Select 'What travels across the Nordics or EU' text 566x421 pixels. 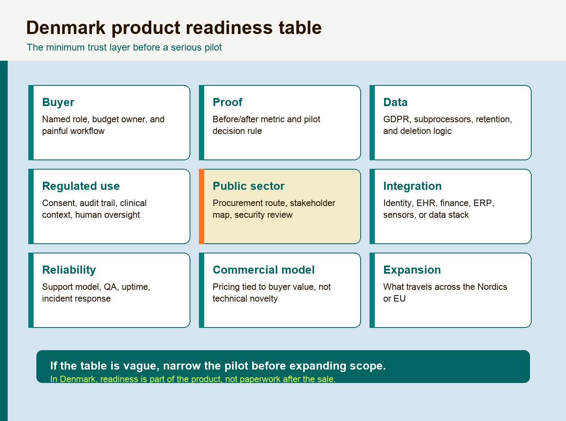click(x=445, y=293)
